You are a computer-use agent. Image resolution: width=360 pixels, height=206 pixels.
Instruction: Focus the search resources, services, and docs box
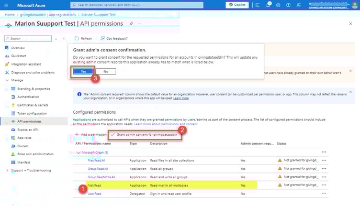[137, 5]
